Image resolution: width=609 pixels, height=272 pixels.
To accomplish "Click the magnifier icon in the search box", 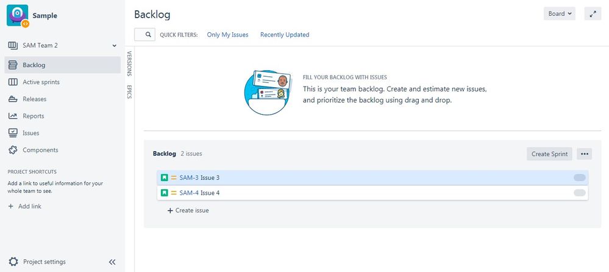I will click(x=148, y=35).
